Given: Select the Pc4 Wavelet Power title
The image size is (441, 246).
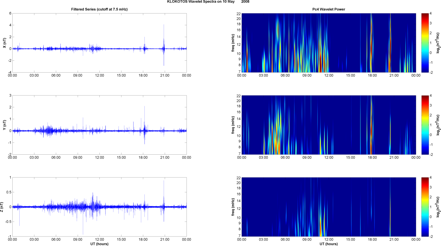Looking at the screenshot, I should [x=329, y=9].
